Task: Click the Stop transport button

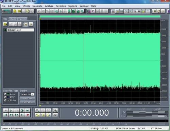Action: coord(6,110)
